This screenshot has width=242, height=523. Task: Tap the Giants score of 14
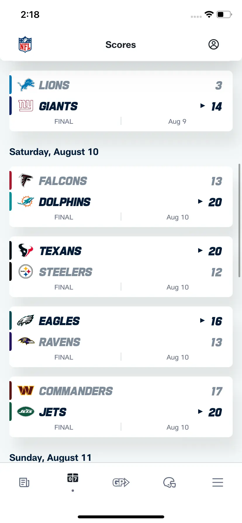click(217, 107)
